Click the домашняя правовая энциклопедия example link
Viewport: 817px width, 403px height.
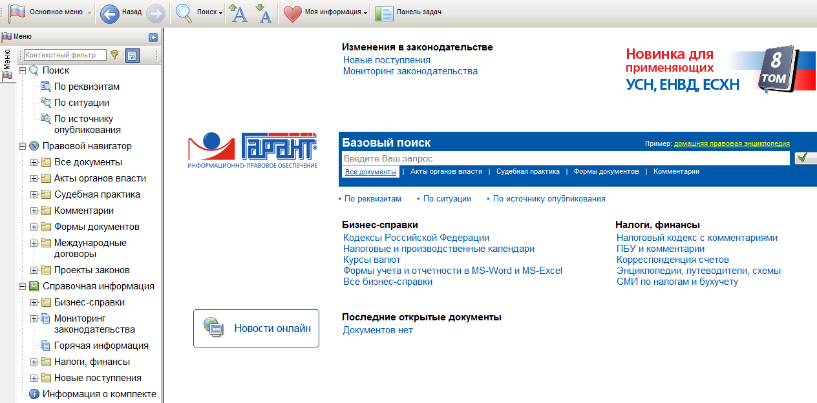[732, 143]
